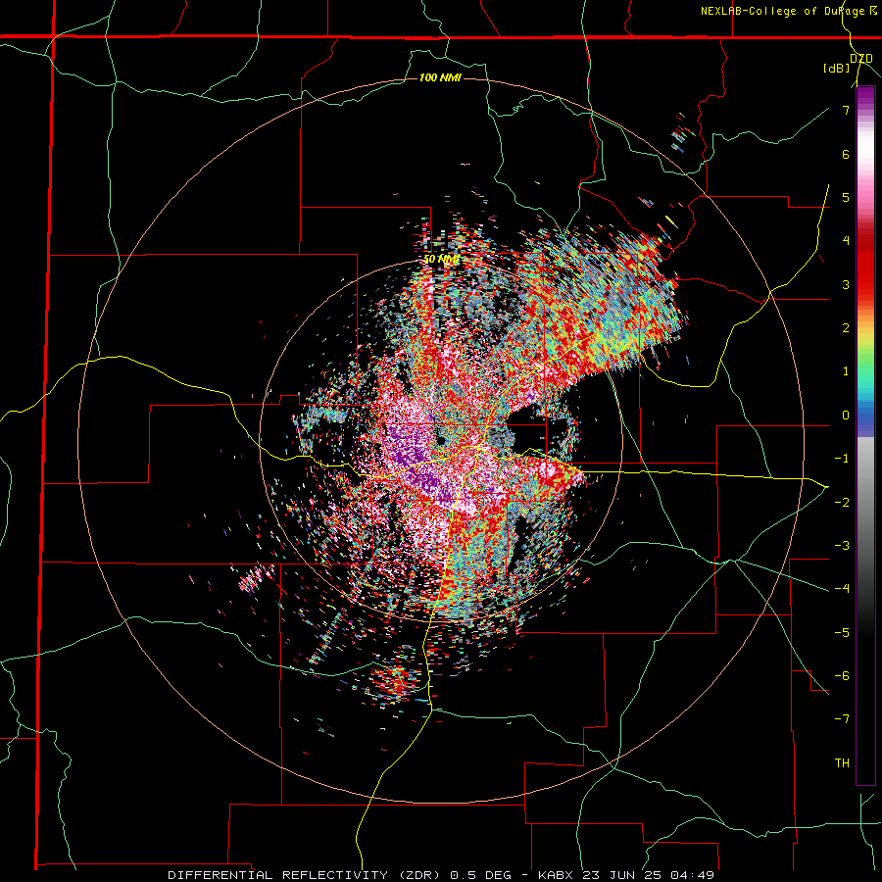Click the -6 dB value on color scale
Image resolution: width=882 pixels, height=882 pixels.
[842, 676]
